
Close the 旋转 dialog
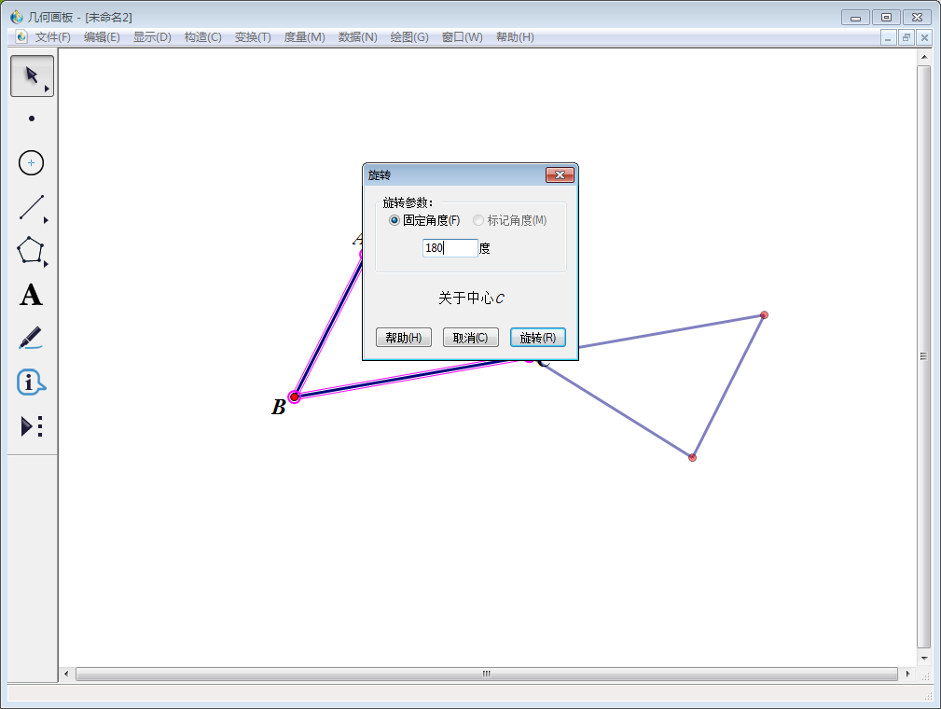click(560, 174)
